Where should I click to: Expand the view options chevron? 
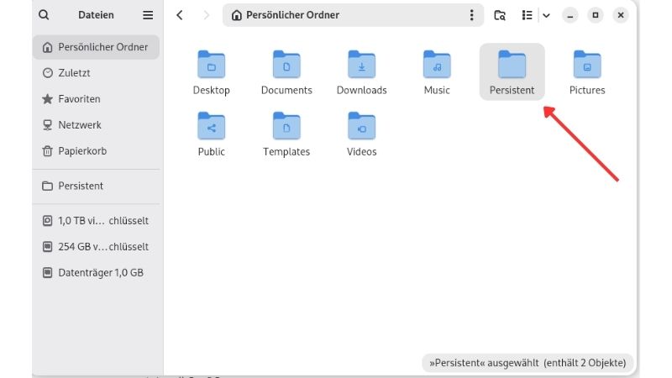click(546, 15)
